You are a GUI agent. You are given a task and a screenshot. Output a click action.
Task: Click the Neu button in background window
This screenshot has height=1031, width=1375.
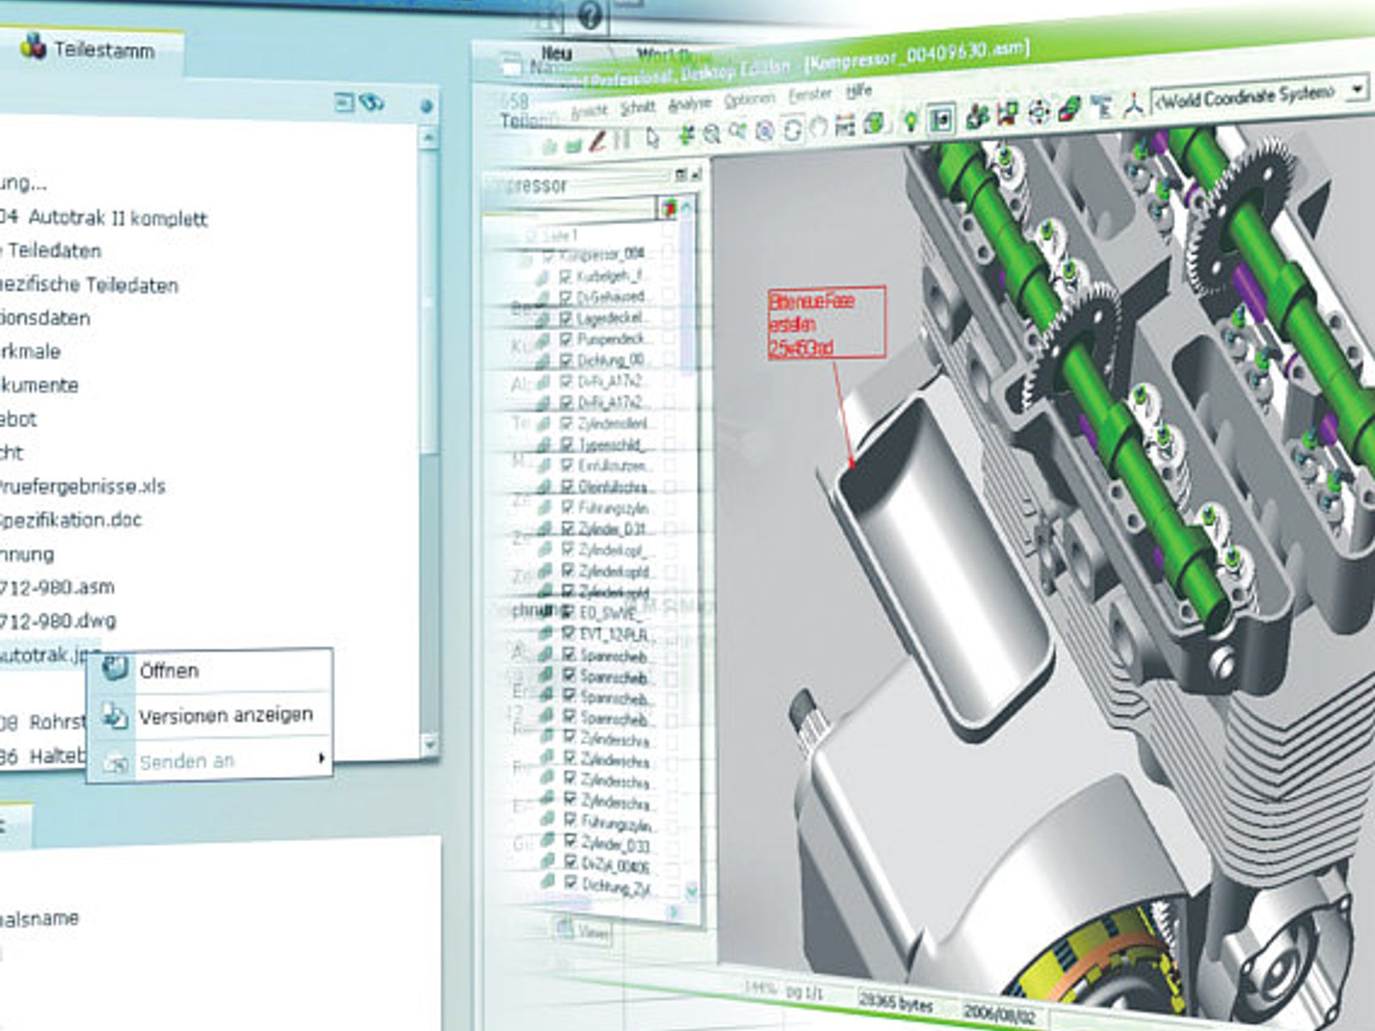[x=556, y=54]
